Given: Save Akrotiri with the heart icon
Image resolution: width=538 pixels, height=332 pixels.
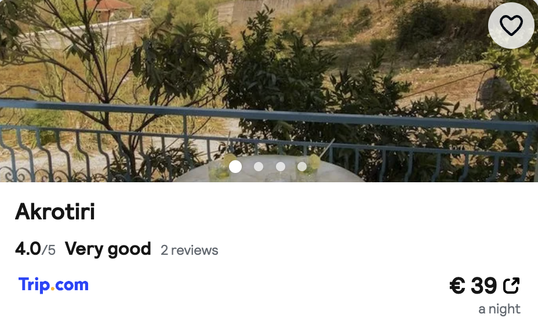Looking at the screenshot, I should (x=511, y=26).
